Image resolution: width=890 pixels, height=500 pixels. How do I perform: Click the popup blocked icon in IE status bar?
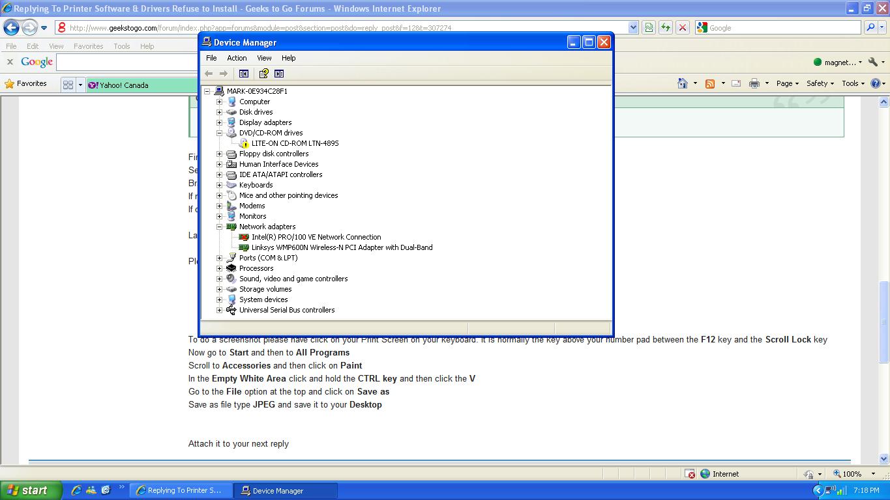click(x=690, y=474)
